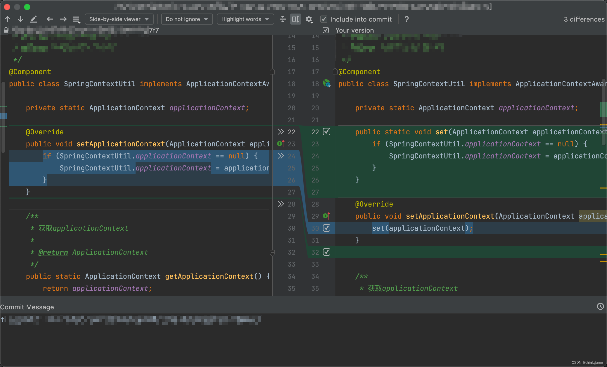This screenshot has height=367, width=607.
Task: Click the help question mark button
Action: (406, 19)
